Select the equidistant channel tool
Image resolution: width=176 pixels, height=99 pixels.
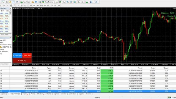click(11, 5)
